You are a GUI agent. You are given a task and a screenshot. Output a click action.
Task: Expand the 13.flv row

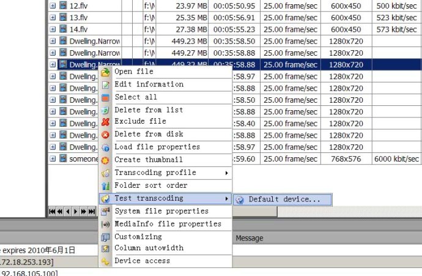coord(53,18)
